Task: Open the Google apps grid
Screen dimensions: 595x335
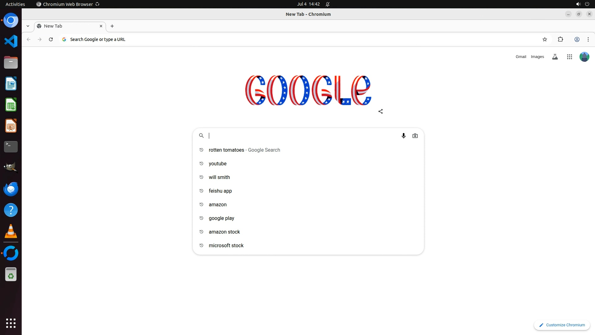Action: tap(569, 57)
